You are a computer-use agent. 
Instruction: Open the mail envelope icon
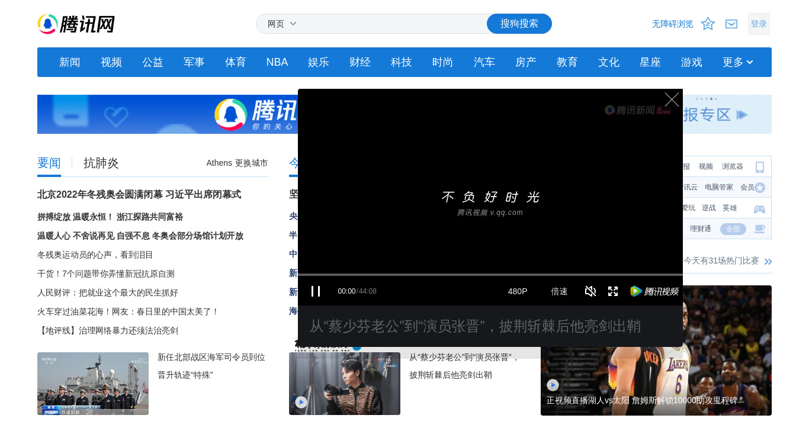pos(731,24)
